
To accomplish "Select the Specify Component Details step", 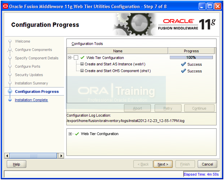I will (x=37, y=58).
